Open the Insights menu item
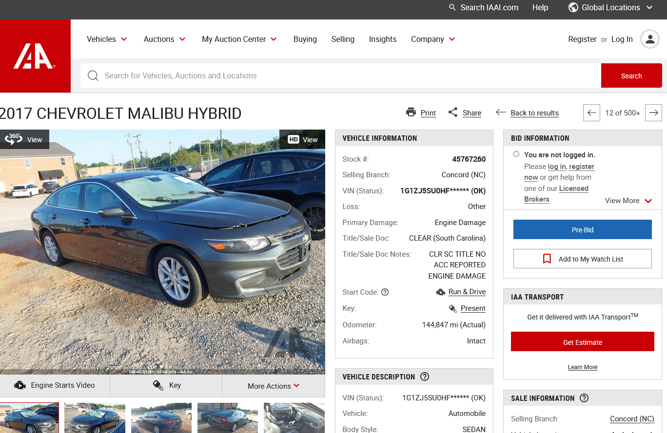 pyautogui.click(x=383, y=39)
